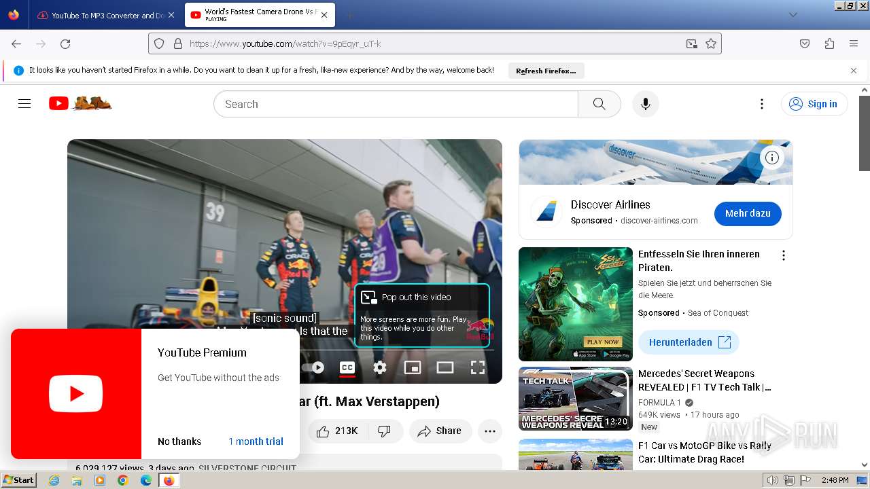Open system volume speaker tray icon

773,480
